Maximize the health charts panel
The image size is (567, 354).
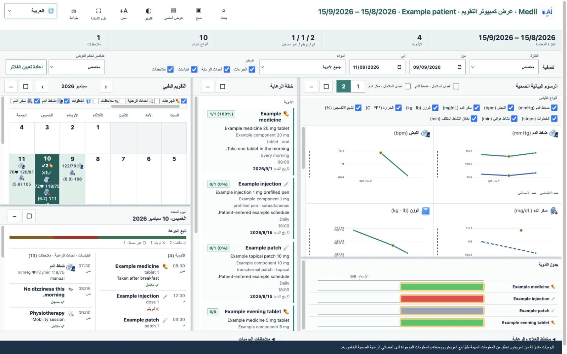326,86
